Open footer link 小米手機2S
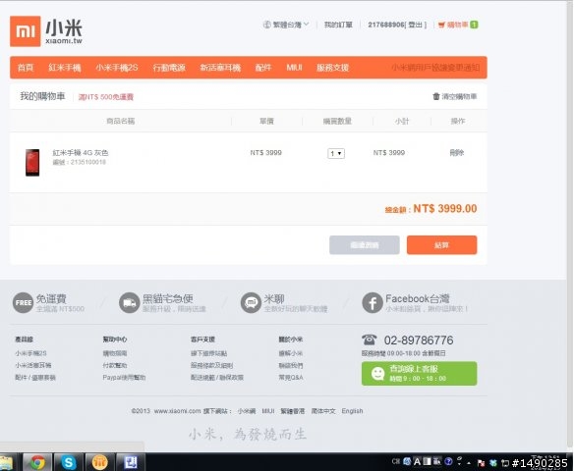Image resolution: width=574 pixels, height=471 pixels. (x=30, y=353)
